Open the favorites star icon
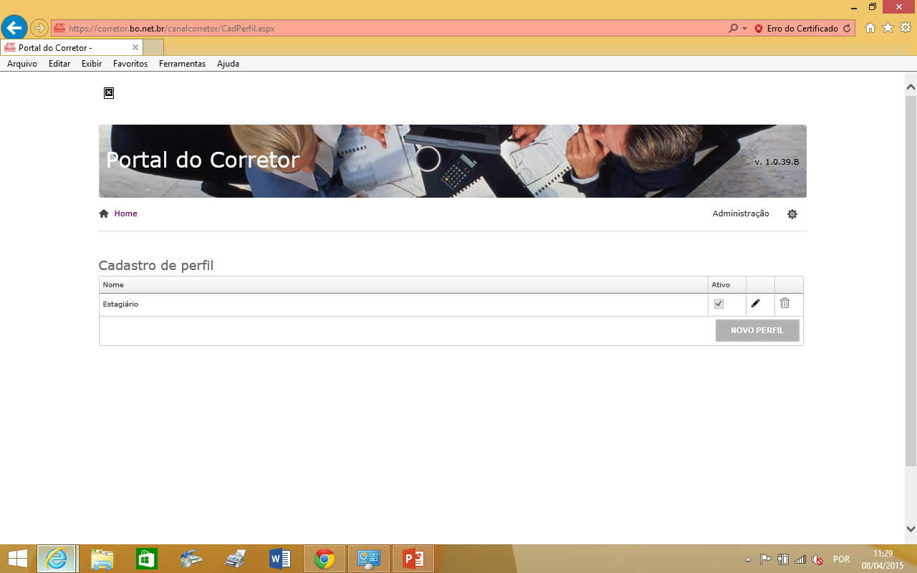 tap(888, 28)
